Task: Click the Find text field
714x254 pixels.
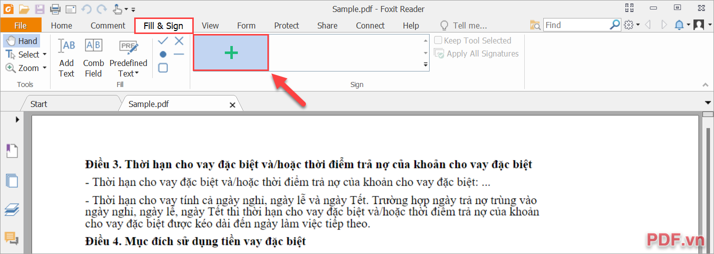Action: pos(576,25)
